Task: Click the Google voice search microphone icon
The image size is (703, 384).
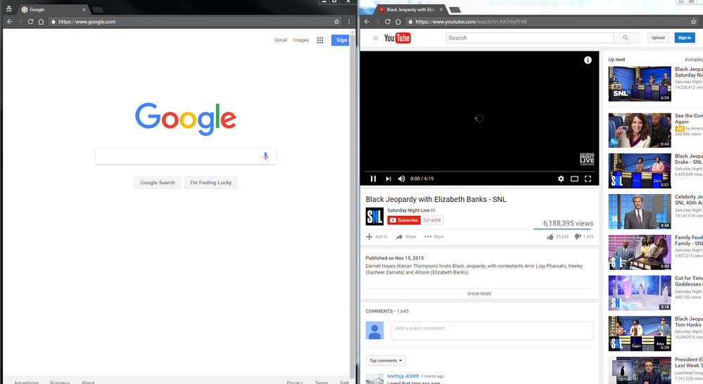Action: pyautogui.click(x=265, y=156)
